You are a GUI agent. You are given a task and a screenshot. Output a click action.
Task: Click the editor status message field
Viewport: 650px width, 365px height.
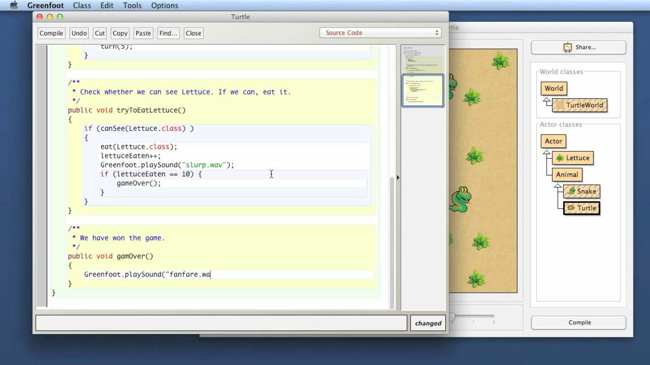pyautogui.click(x=221, y=323)
